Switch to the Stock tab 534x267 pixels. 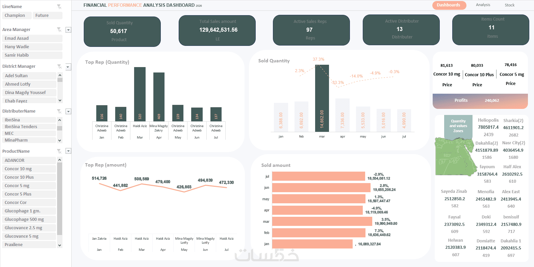pos(510,5)
